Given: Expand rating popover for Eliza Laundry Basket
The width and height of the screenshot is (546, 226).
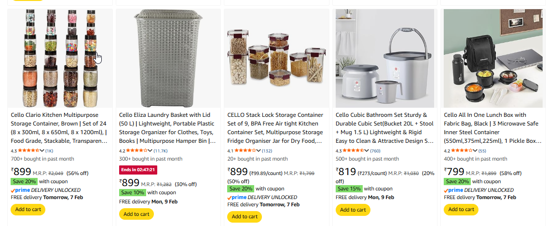Looking at the screenshot, I should point(150,151).
